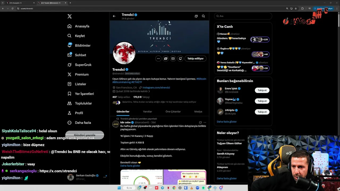Open trending topic Tuğyan Ülkem Gülter
Screen dimensions: 340x191
click(x=229, y=143)
